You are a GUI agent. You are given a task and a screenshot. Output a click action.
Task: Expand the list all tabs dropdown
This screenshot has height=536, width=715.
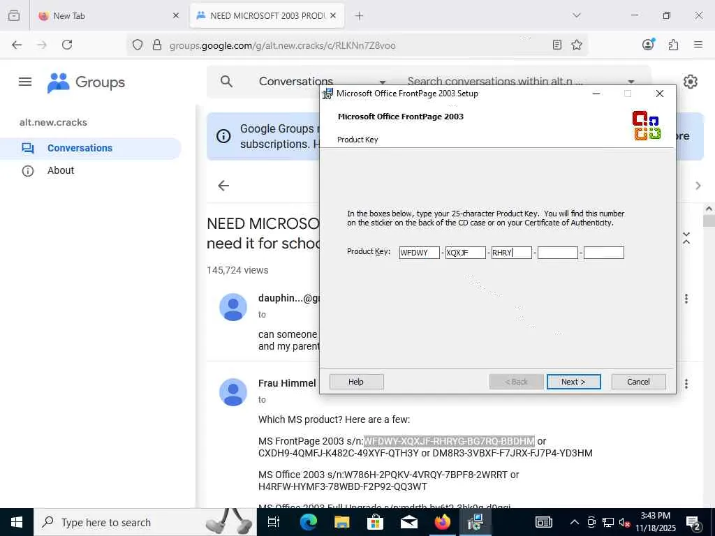point(576,15)
